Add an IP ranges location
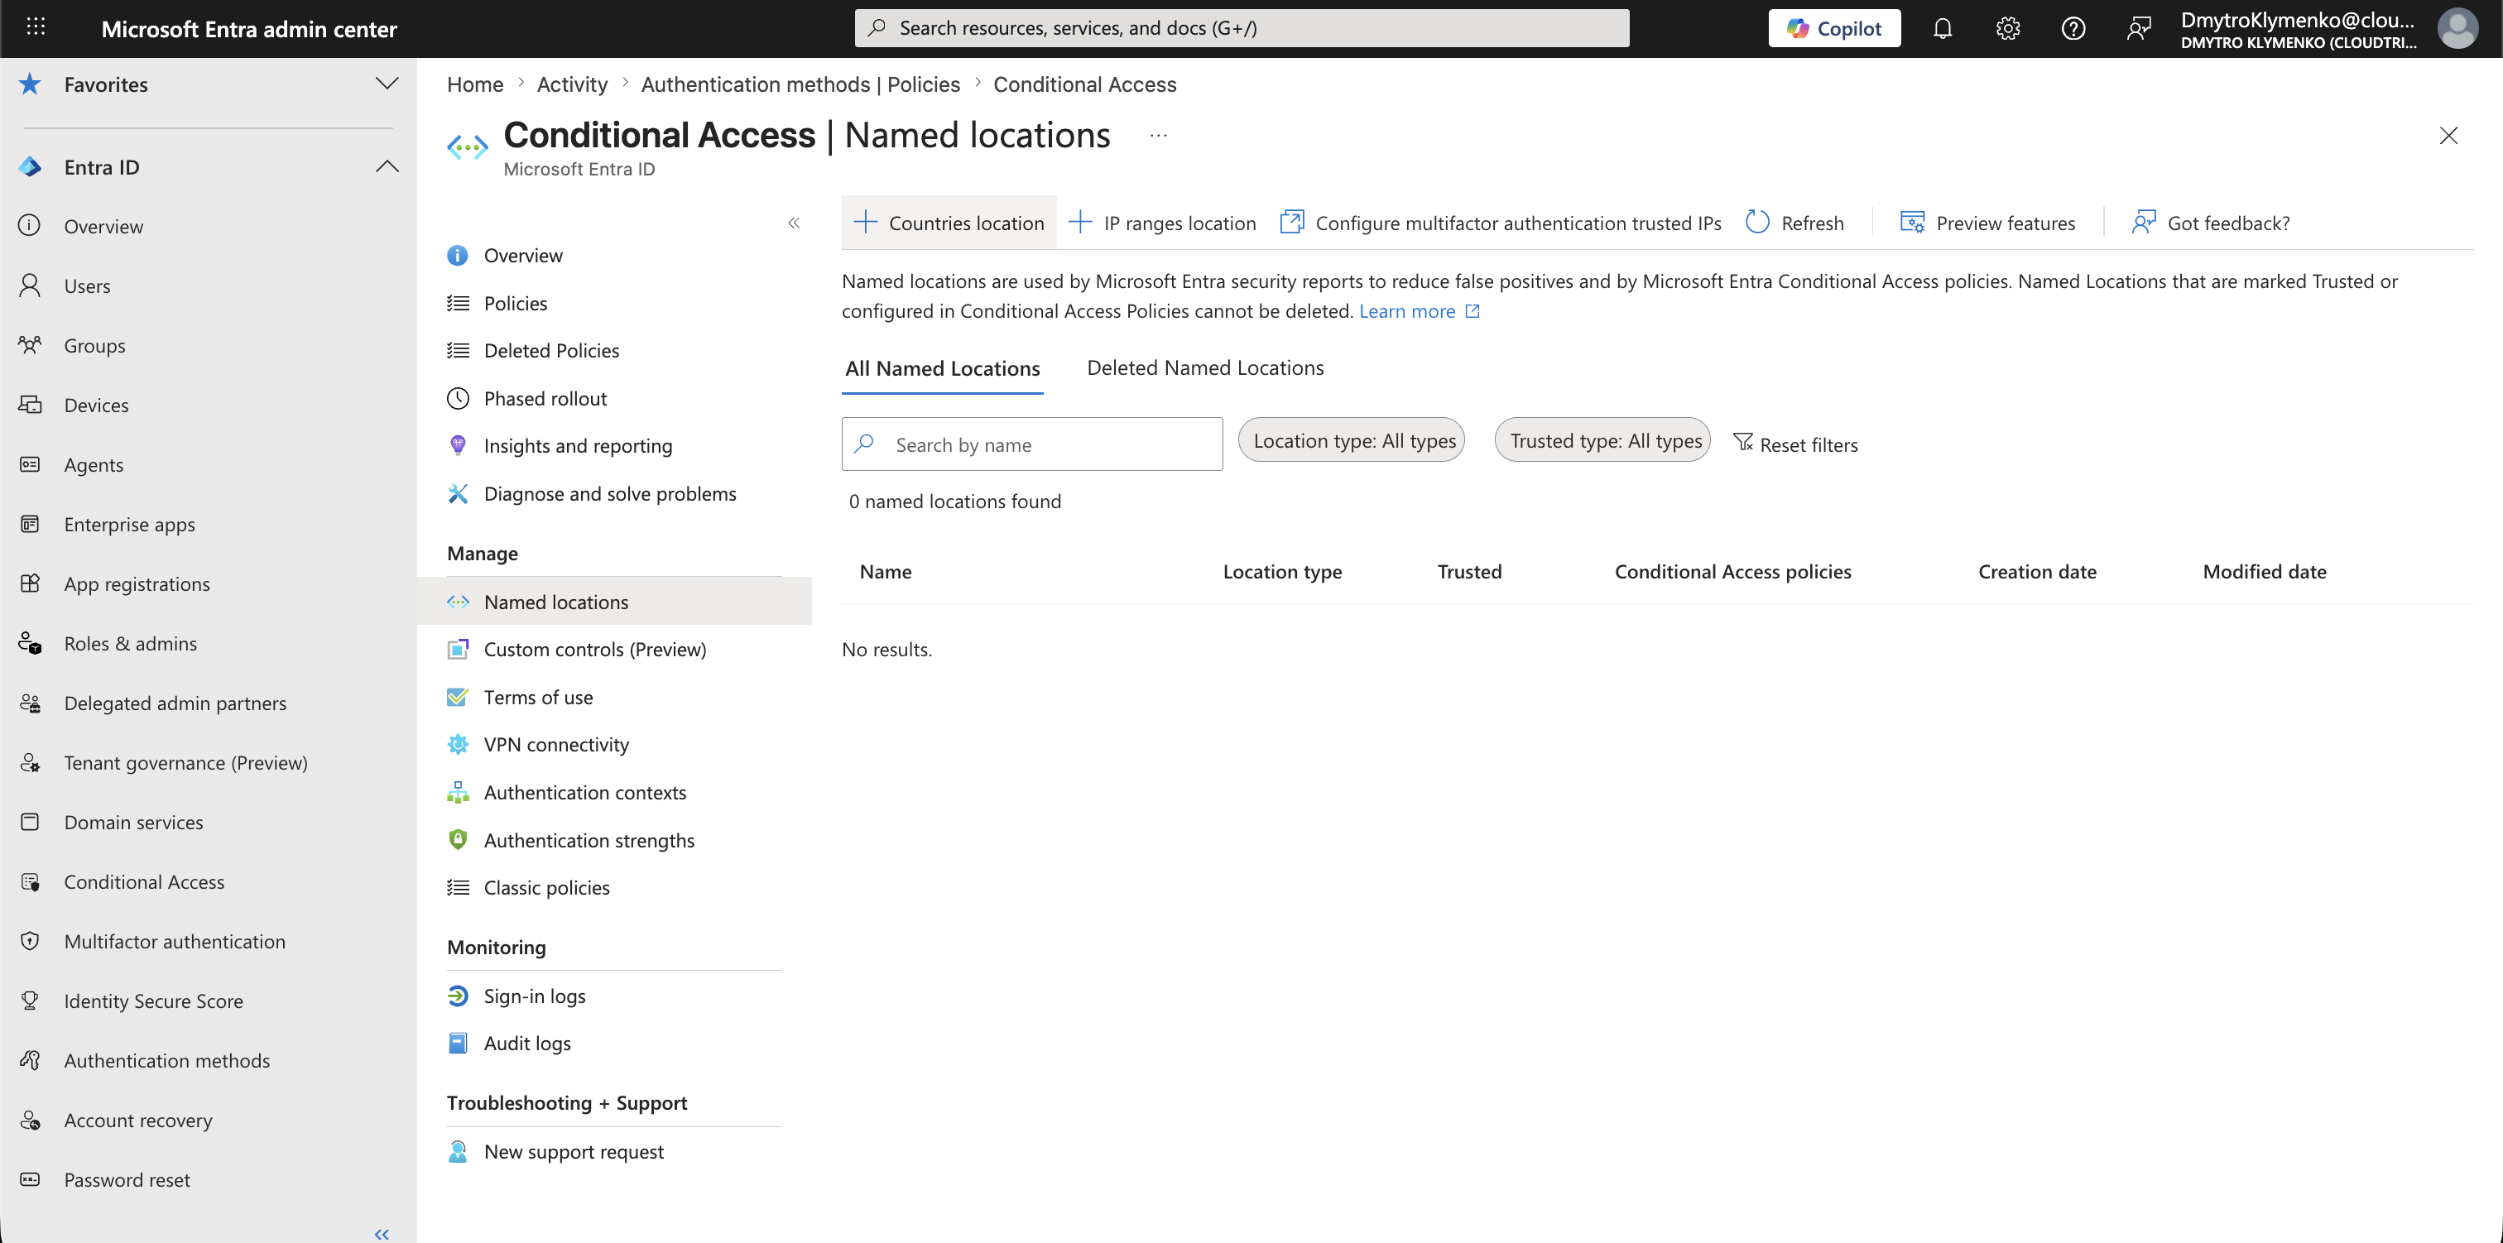Image resolution: width=2503 pixels, height=1243 pixels. coord(1162,223)
